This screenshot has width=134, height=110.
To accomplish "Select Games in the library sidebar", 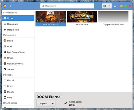I will 18,18.
